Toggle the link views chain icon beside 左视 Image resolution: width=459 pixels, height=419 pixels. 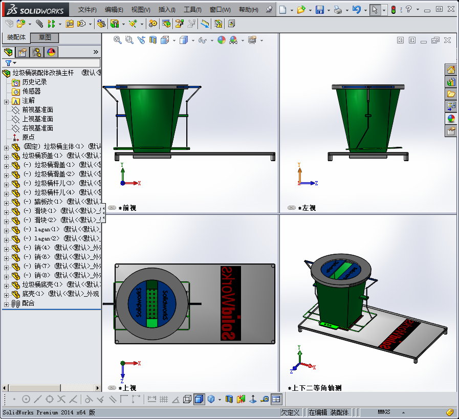[x=292, y=208]
